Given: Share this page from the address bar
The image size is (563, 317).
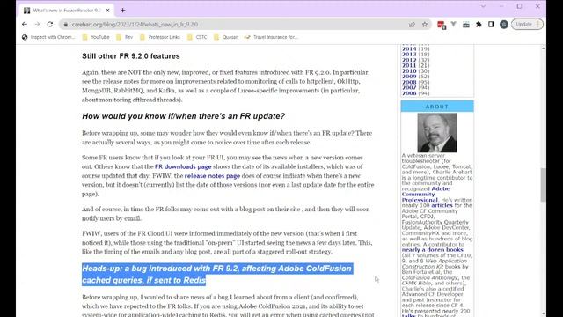Looking at the screenshot, I should pos(412,25).
